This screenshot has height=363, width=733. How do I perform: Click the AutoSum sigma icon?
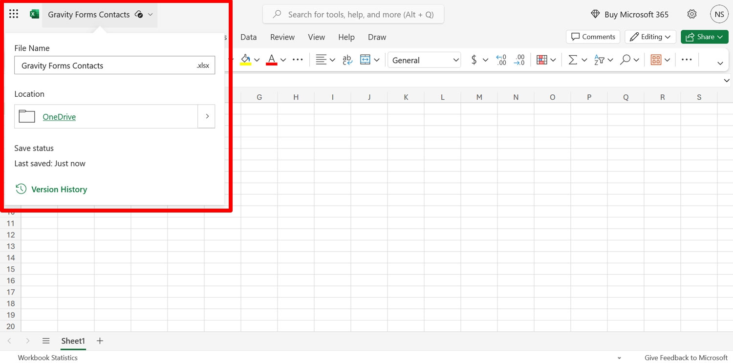(573, 60)
